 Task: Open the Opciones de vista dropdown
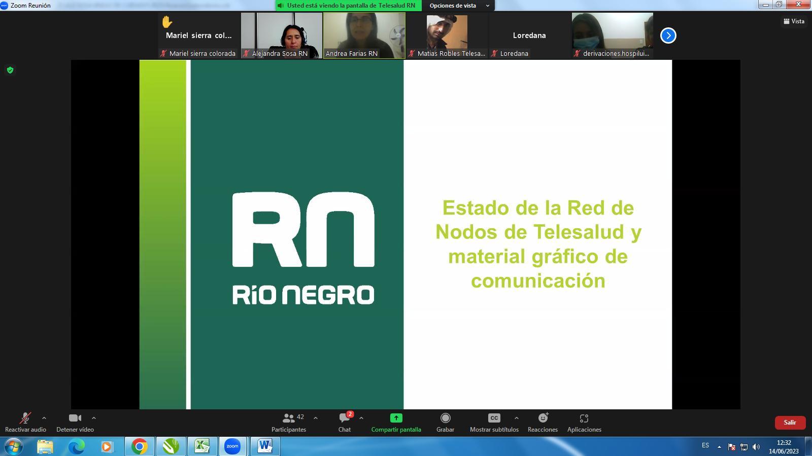click(x=459, y=6)
